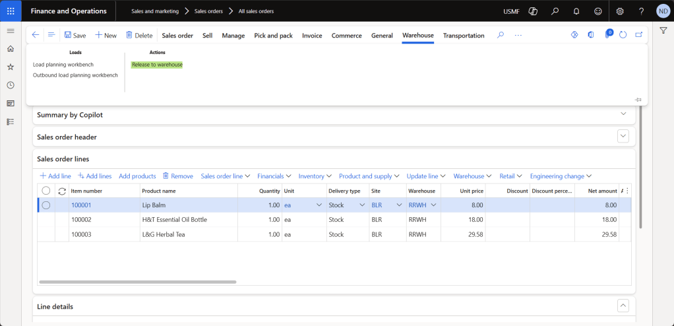Click the notifications bell icon
The image size is (674, 326).
point(576,11)
